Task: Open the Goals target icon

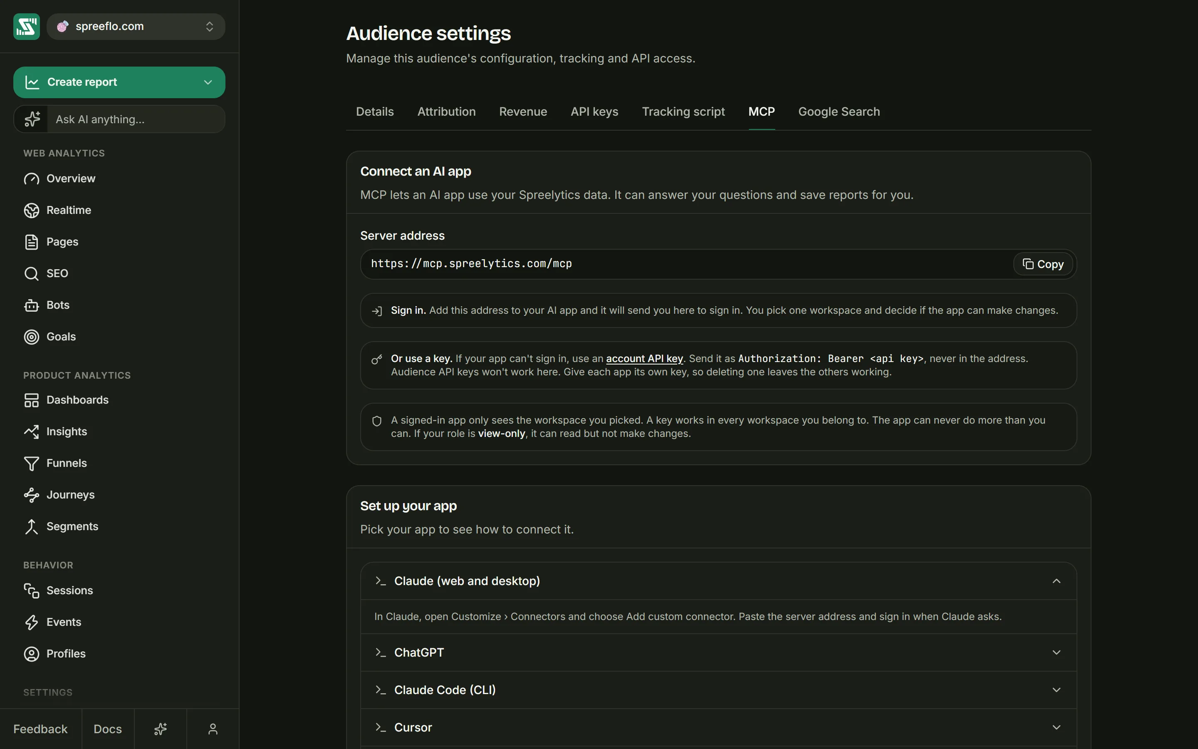Action: pyautogui.click(x=31, y=337)
